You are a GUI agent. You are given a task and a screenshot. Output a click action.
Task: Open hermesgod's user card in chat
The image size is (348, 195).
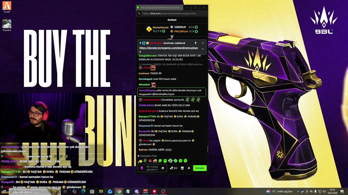click(x=146, y=79)
